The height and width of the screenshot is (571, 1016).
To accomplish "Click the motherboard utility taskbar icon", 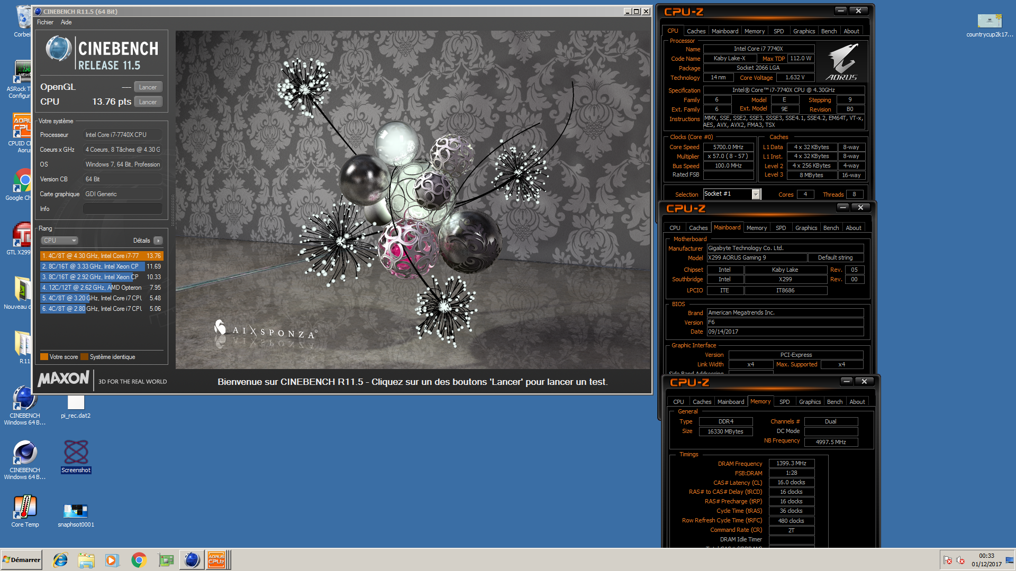I will tap(166, 559).
